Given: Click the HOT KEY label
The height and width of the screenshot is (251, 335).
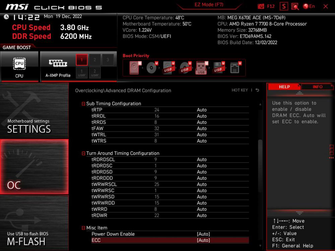Looking at the screenshot, I should [x=240, y=90].
